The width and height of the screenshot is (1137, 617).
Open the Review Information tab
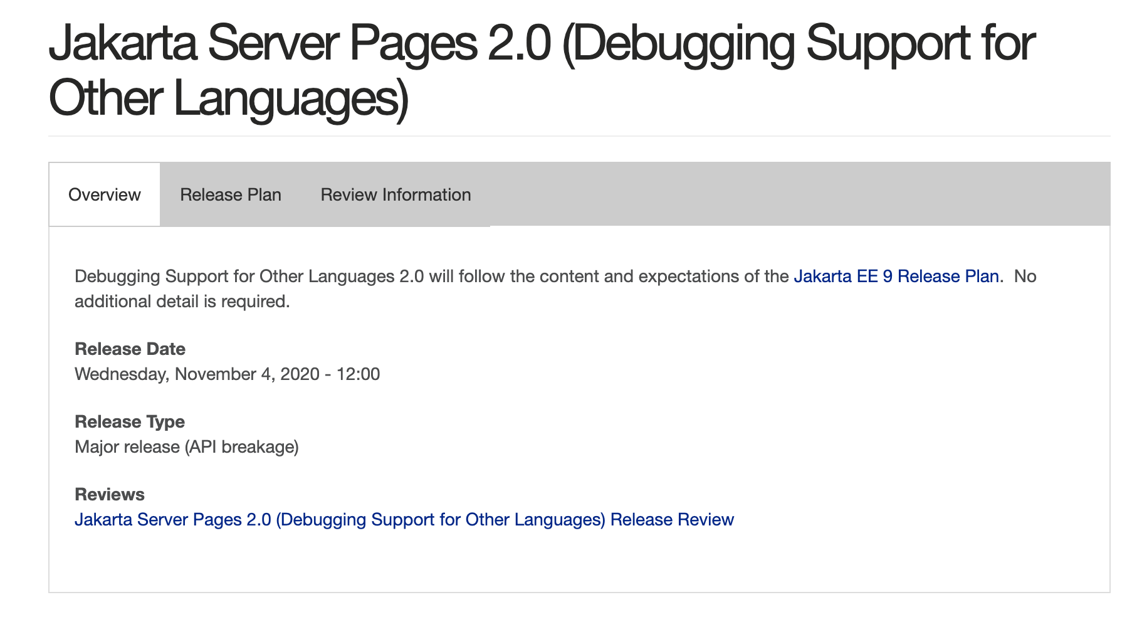396,194
